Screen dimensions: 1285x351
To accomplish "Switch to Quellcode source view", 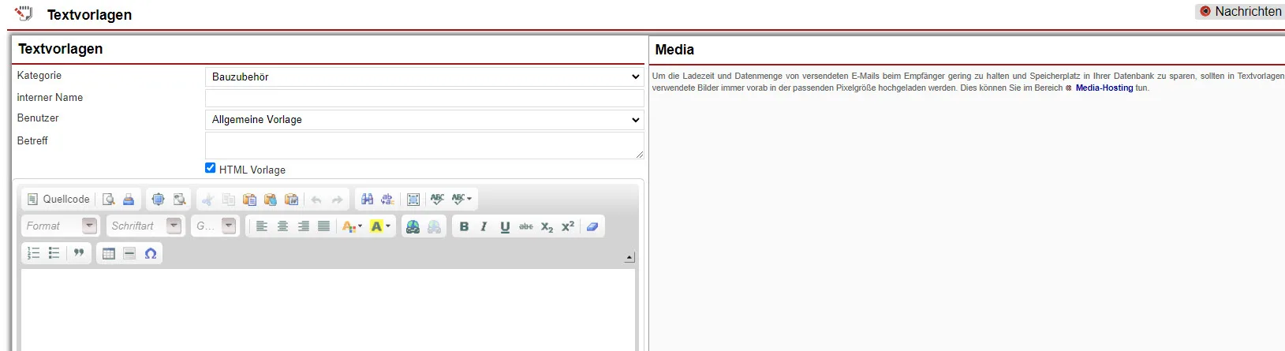I will click(x=58, y=200).
